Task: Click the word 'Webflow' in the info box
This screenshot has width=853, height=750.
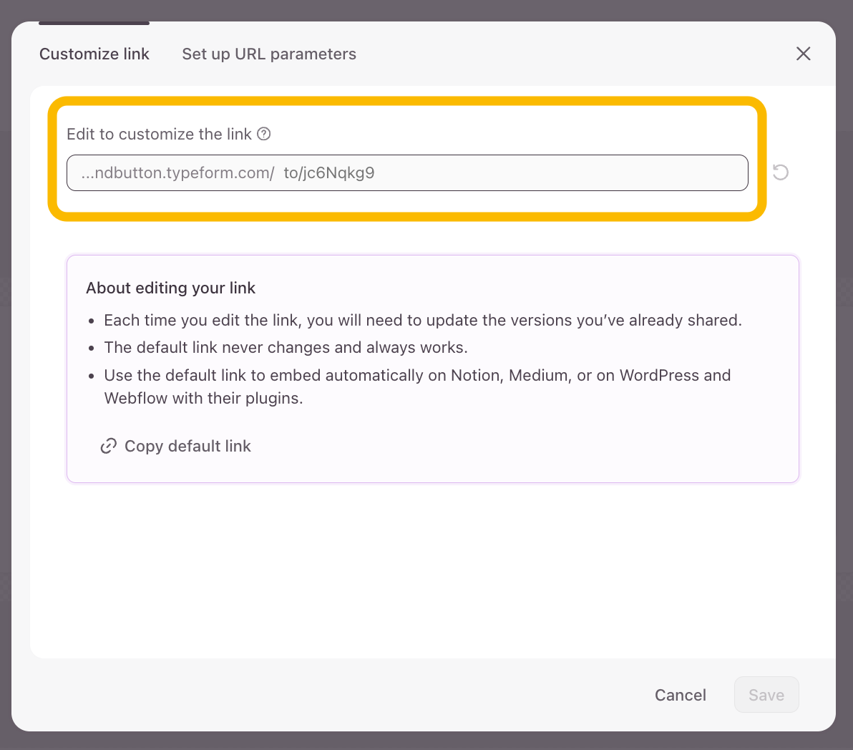Action: [x=136, y=399]
